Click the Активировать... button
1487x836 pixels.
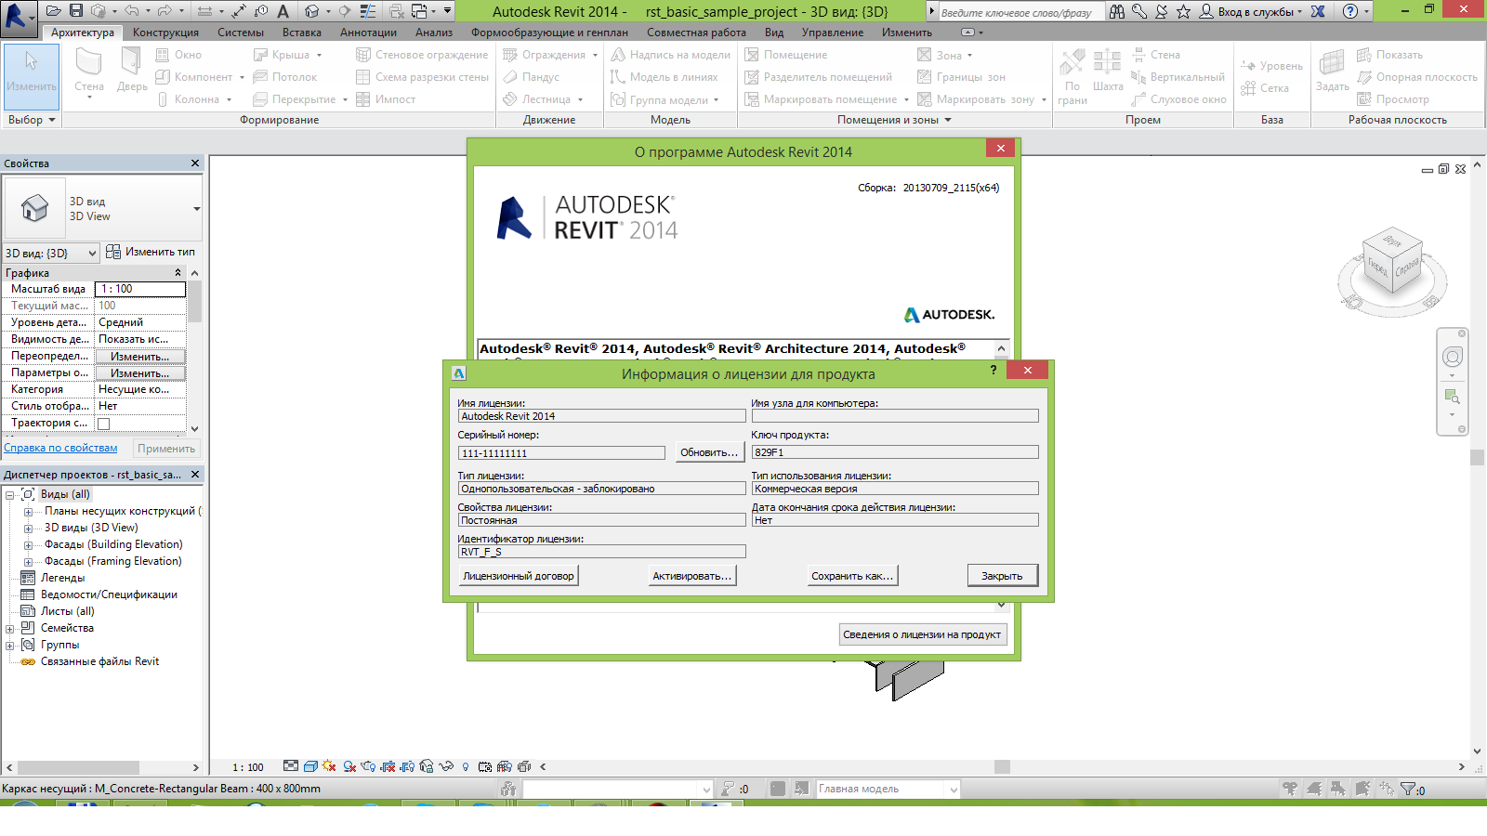point(692,576)
